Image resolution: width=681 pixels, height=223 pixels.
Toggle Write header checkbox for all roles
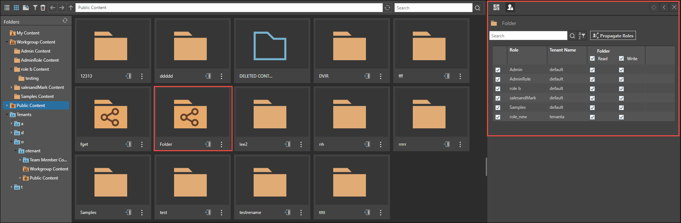point(621,58)
